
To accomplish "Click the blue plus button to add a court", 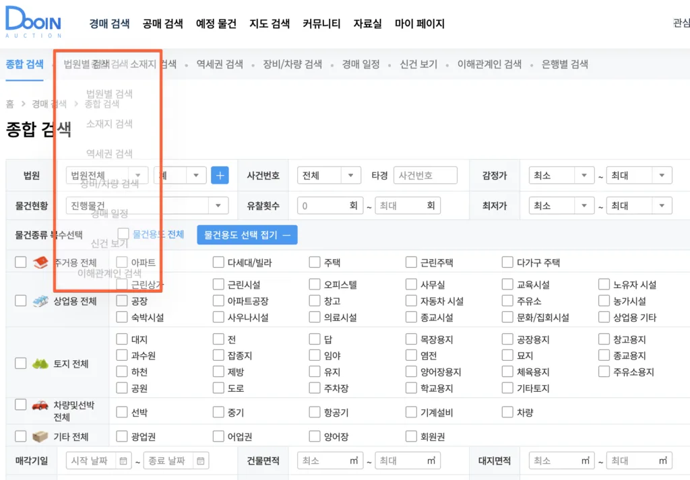I will pyautogui.click(x=220, y=176).
